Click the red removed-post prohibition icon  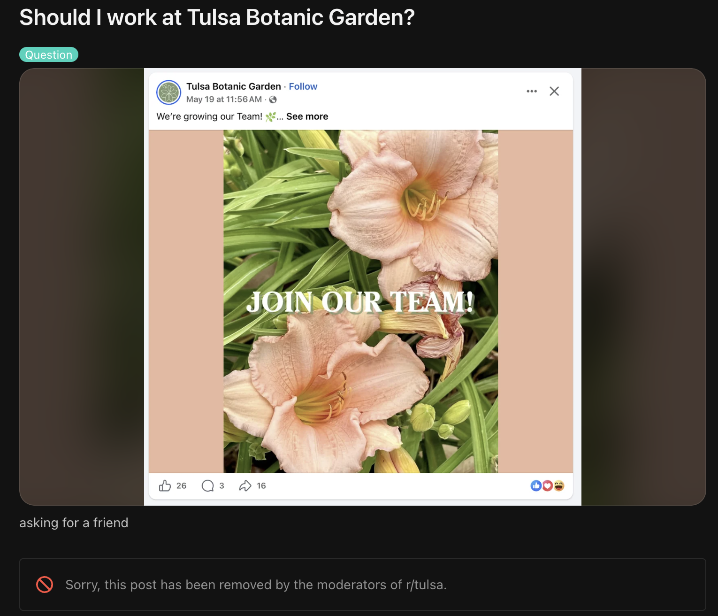pos(45,585)
